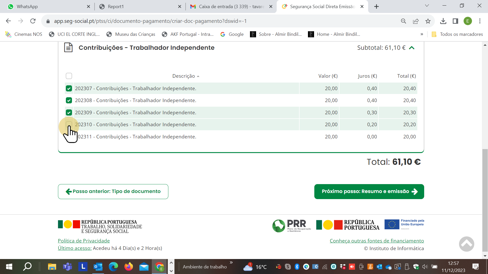This screenshot has width=488, height=274.
Task: Open Firefox from the taskbar
Action: [x=128, y=267]
